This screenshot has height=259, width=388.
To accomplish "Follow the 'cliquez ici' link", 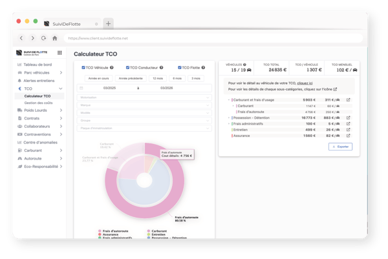I will point(306,83).
